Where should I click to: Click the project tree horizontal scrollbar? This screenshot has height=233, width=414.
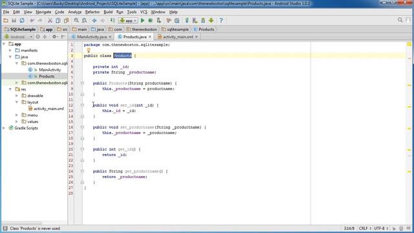[x=22, y=223]
